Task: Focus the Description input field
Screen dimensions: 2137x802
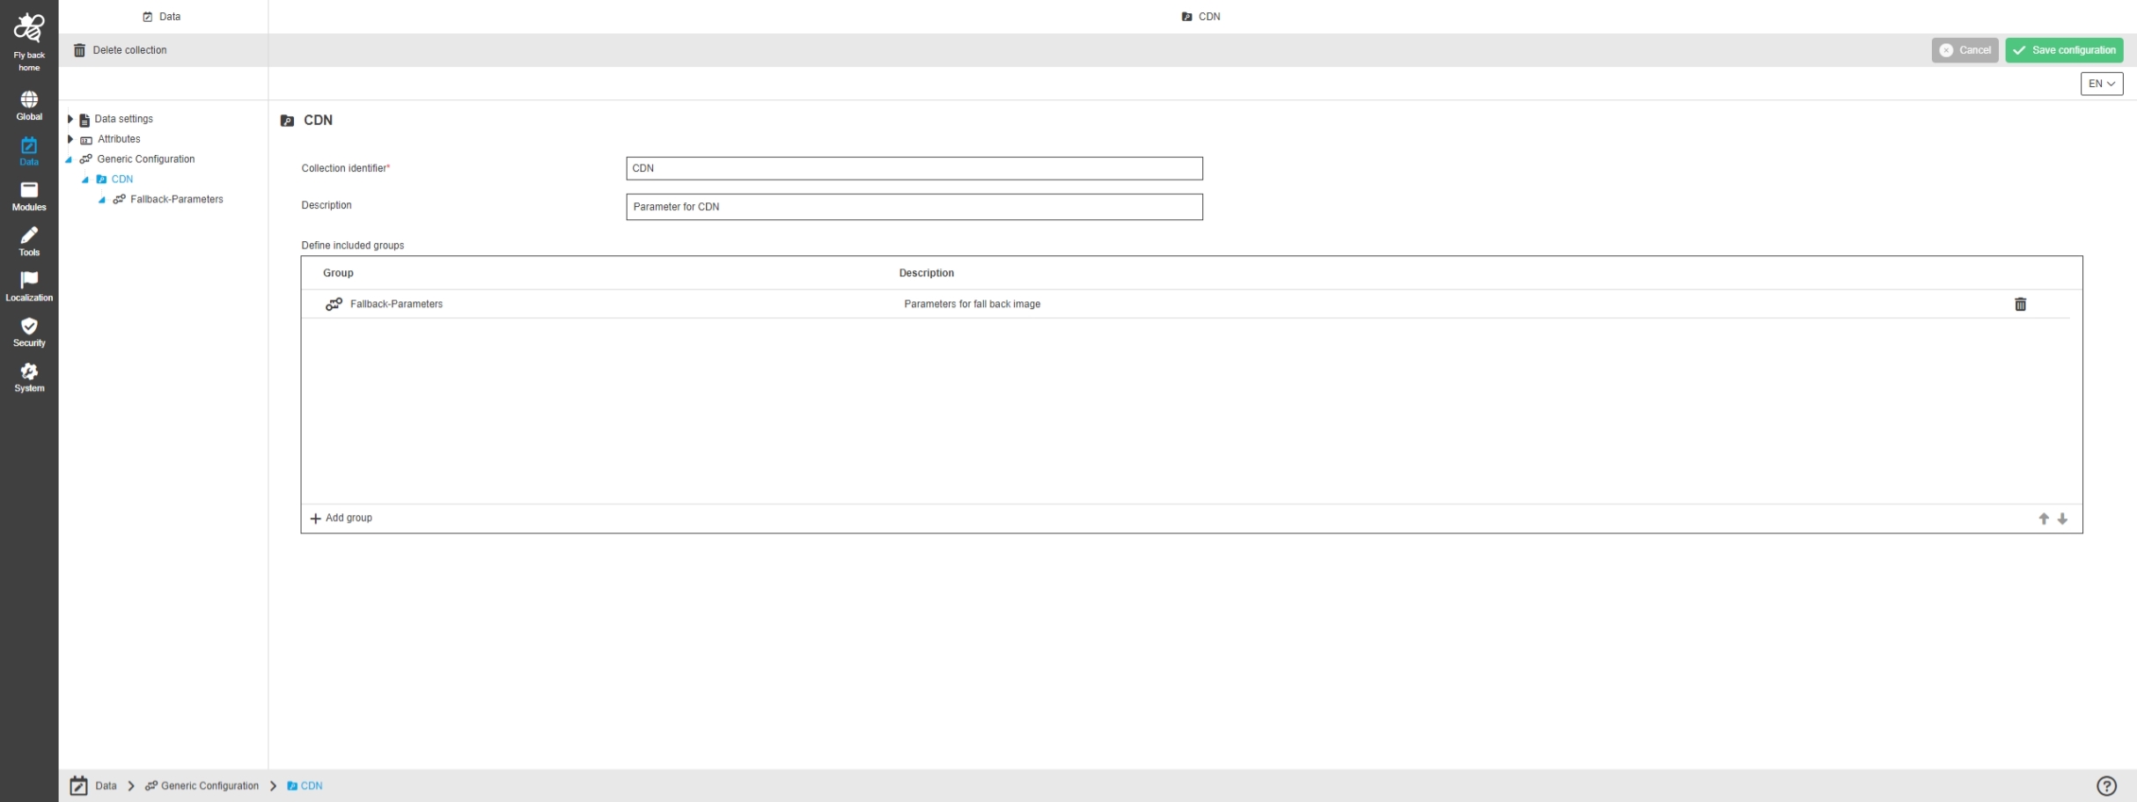Action: [x=914, y=207]
